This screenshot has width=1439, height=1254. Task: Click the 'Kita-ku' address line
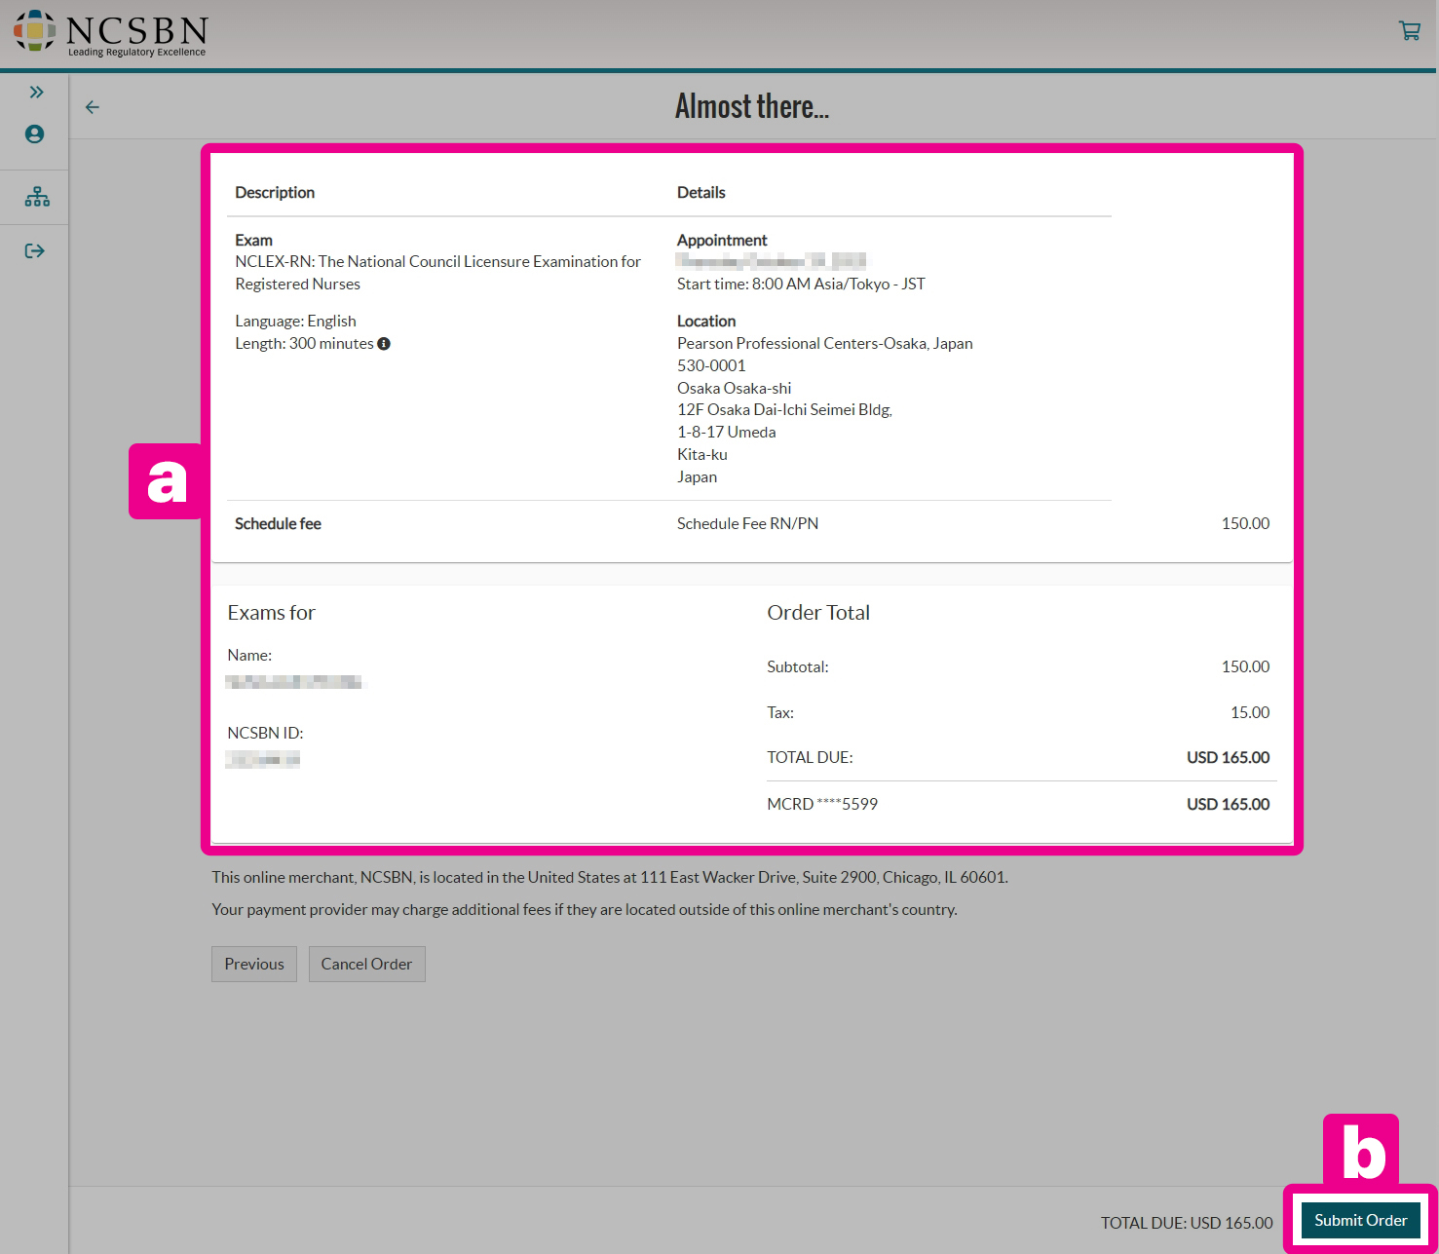[x=702, y=455]
